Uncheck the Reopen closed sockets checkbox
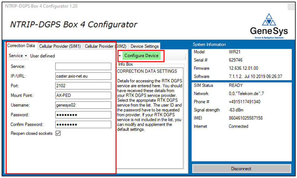 tap(58, 133)
